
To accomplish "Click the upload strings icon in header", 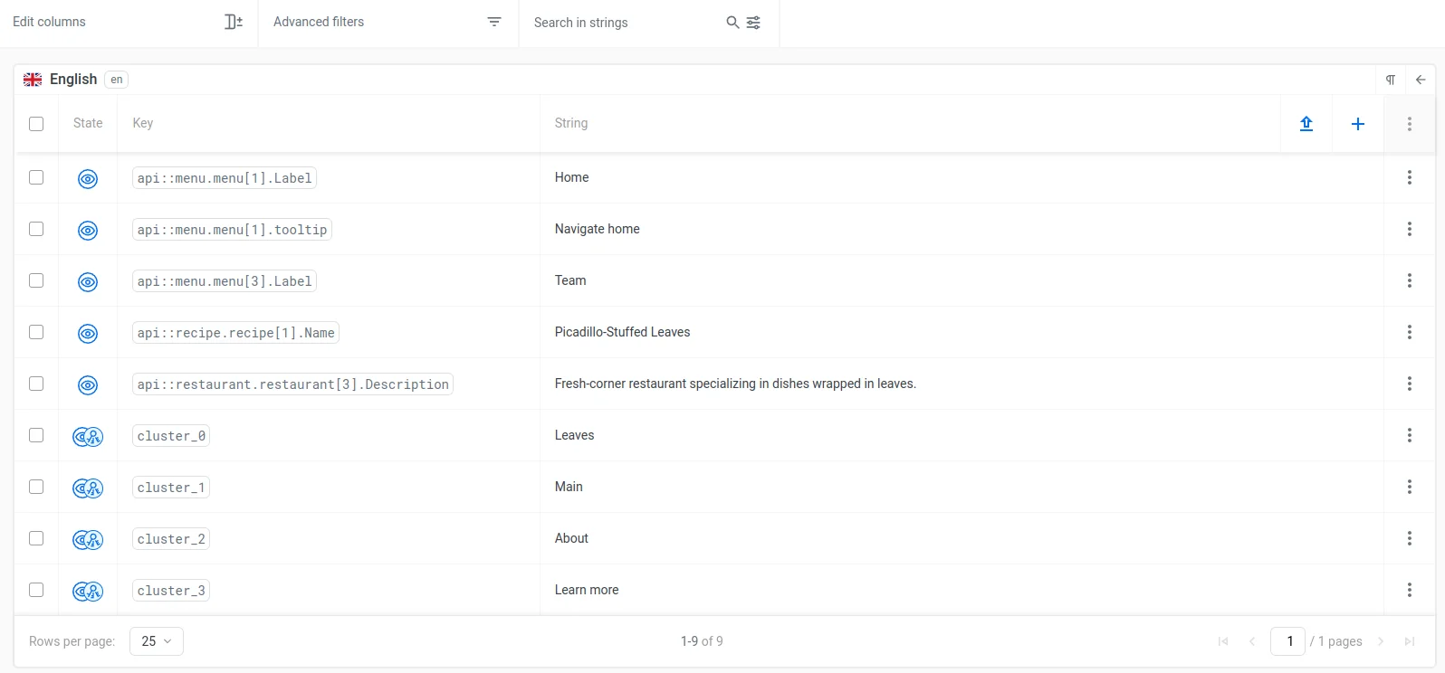I will (x=1306, y=124).
